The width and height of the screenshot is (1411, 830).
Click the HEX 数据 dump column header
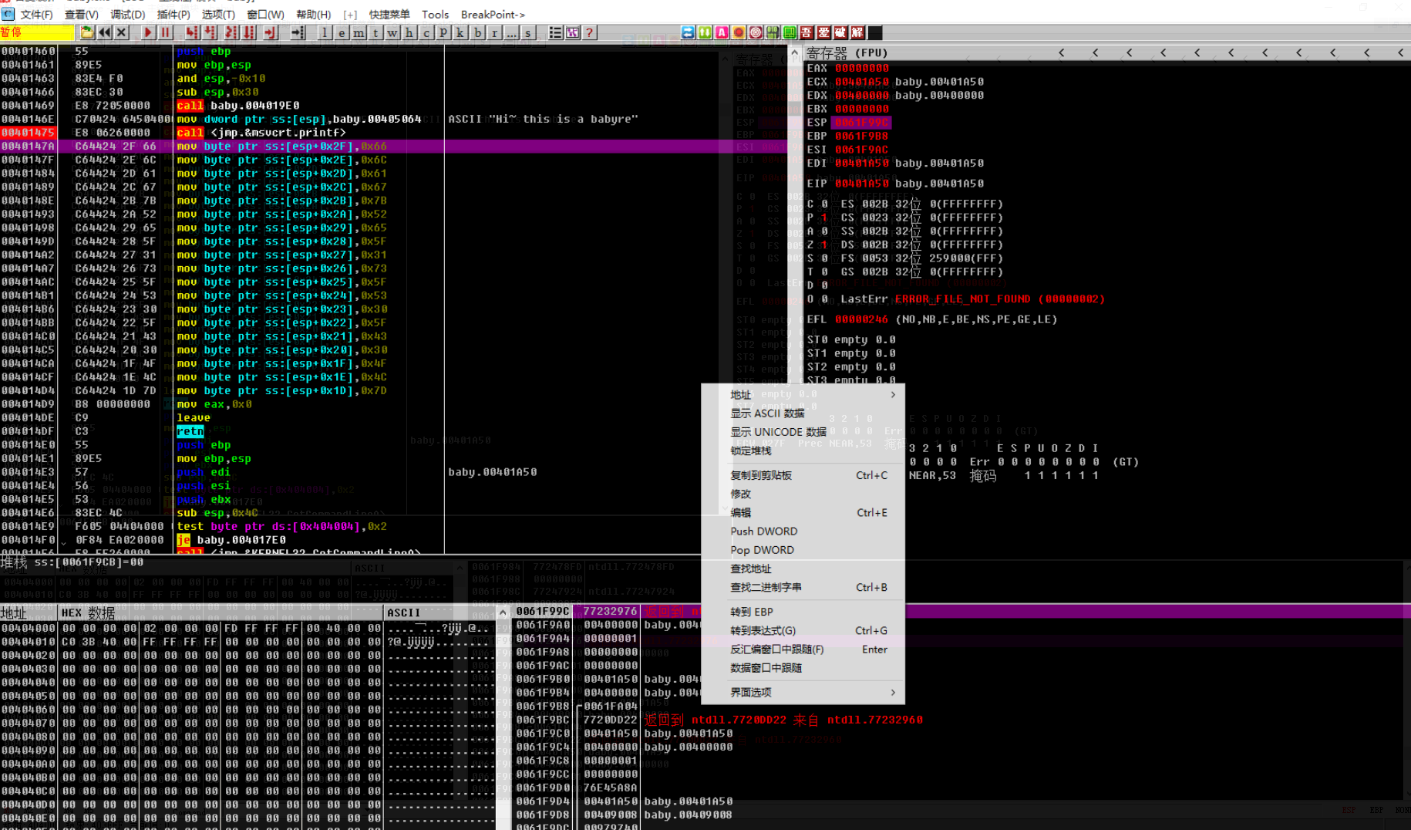221,612
